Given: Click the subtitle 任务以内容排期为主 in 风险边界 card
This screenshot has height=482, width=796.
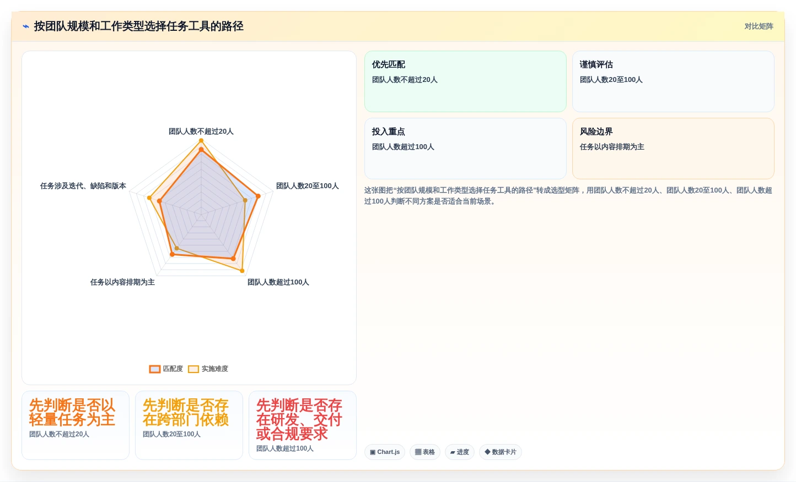Looking at the screenshot, I should point(612,147).
